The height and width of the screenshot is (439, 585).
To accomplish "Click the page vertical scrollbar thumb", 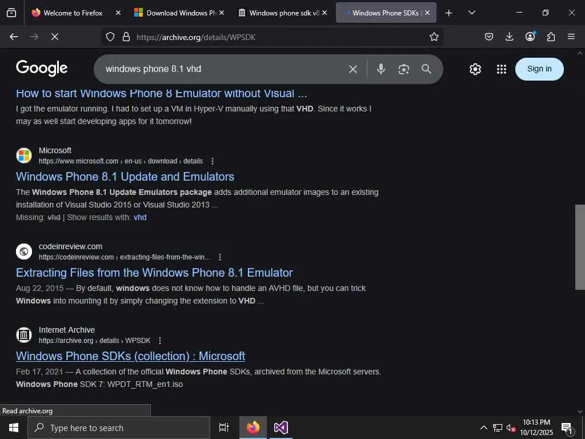I will 580,247.
